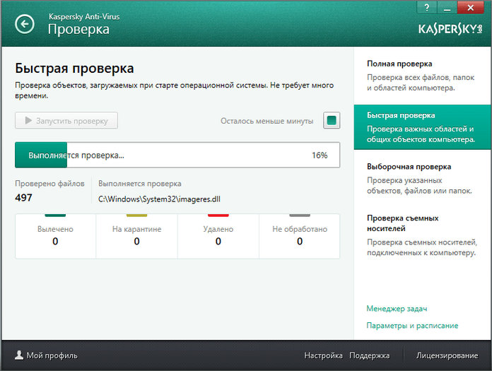This screenshot has height=371, width=492.
Task: Stop the scan with the square button
Action: [332, 120]
